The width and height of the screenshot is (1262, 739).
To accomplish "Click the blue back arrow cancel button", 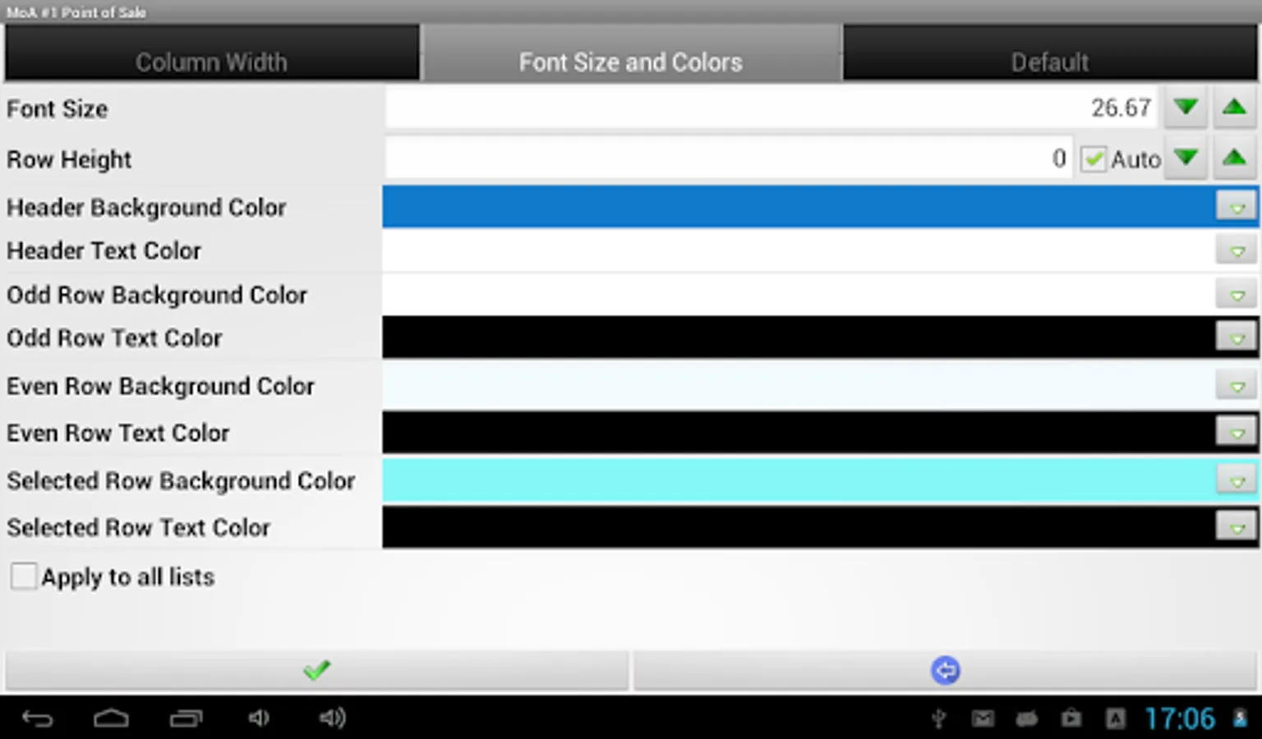I will coord(945,671).
